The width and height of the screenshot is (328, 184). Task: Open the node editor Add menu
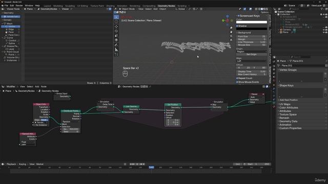tap(37, 86)
